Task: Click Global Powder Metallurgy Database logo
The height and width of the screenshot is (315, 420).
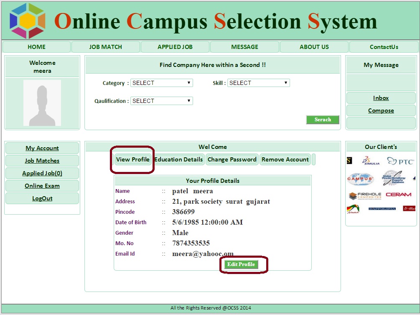Action: [392, 178]
